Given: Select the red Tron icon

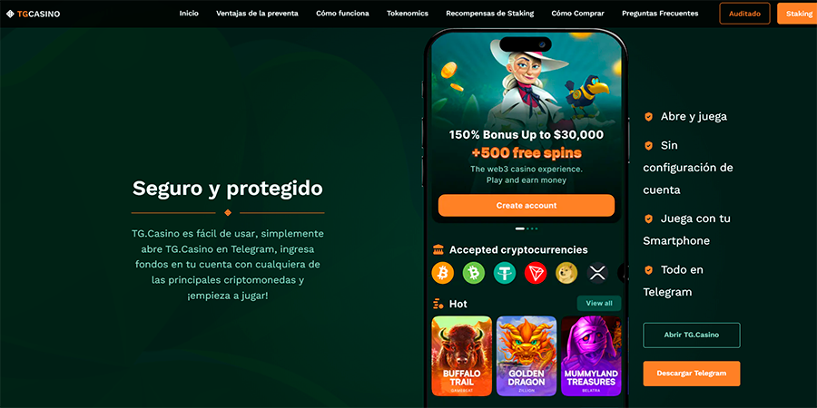Looking at the screenshot, I should 536,273.
